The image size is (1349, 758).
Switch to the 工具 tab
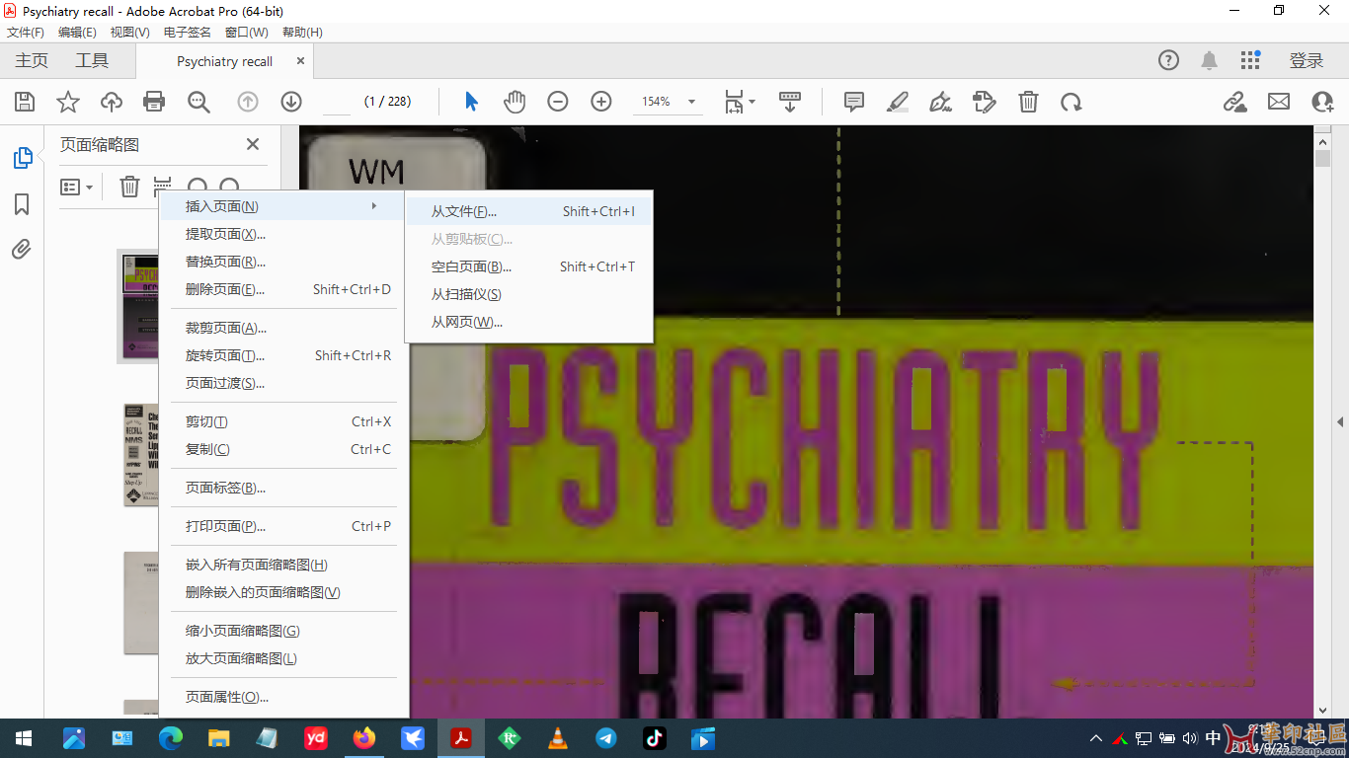click(92, 61)
